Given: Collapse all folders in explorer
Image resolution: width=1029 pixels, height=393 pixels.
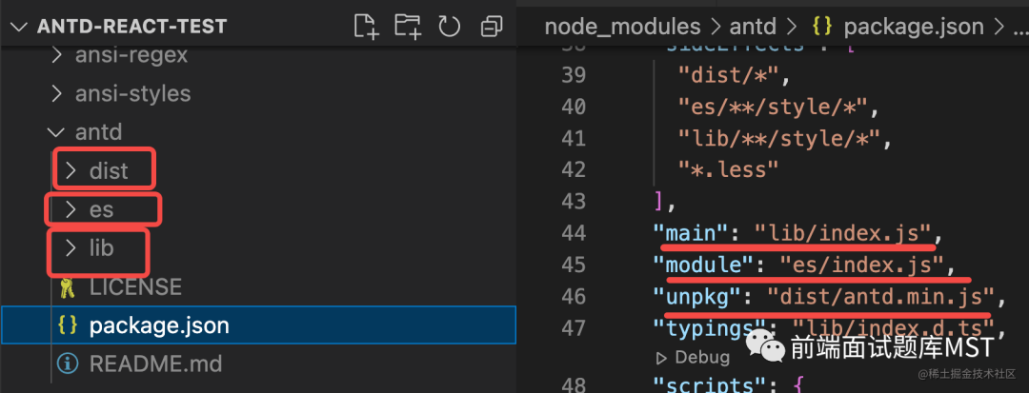Looking at the screenshot, I should 491,27.
